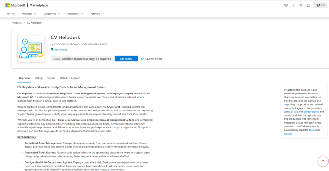Screen dimensions: 329x171
Task: Click the CV Helpdesk breadcrumb
Action: [34, 23]
